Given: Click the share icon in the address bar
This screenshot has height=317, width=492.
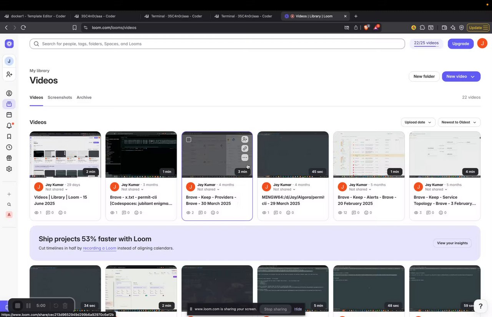Looking at the screenshot, I should point(356,28).
